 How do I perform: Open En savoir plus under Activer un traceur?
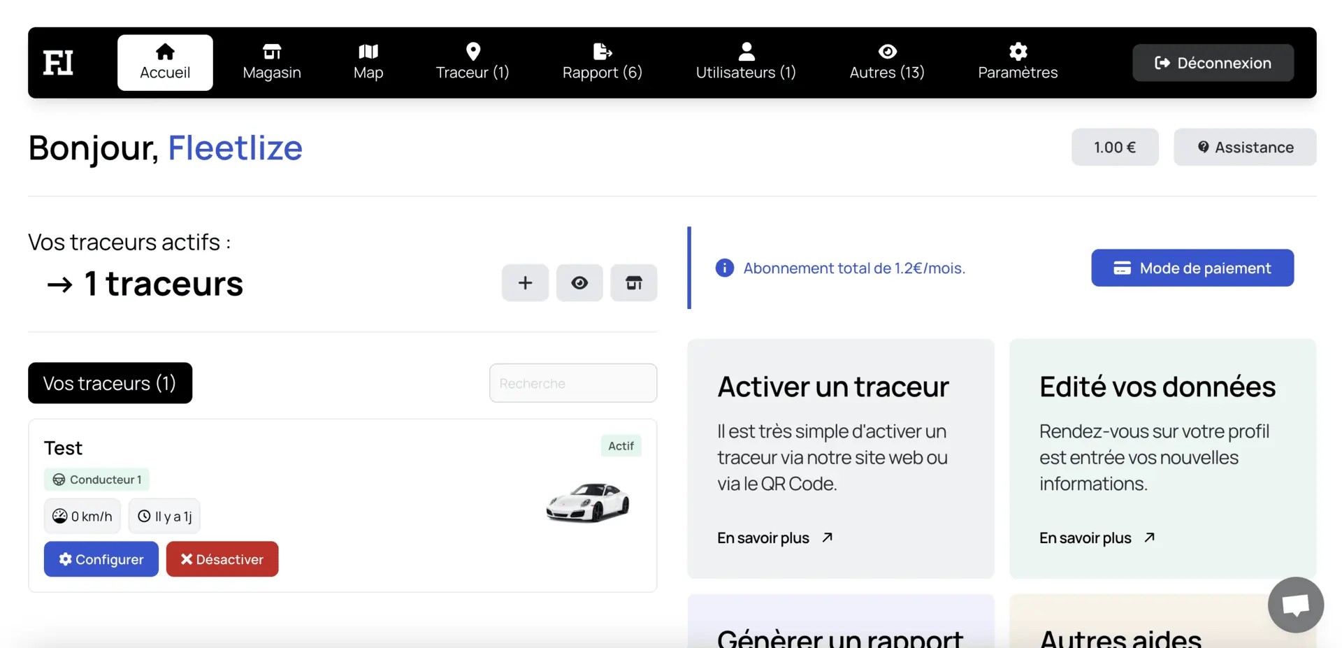pos(775,538)
